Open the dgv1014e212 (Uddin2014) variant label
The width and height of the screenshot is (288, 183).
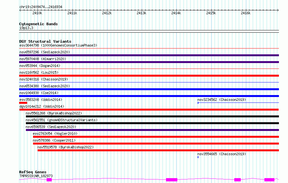(42, 106)
